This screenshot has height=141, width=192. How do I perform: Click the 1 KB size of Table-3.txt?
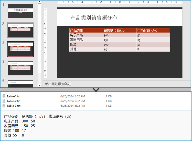tap(109, 106)
